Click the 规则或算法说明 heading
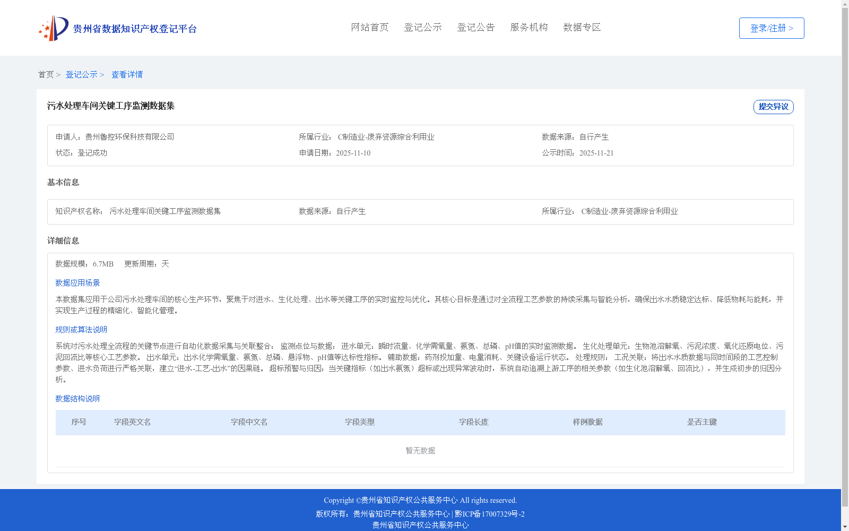 point(81,330)
